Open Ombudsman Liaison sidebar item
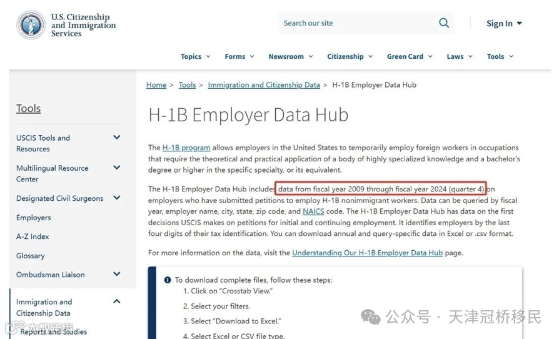This screenshot has height=339, width=559. (x=50, y=275)
